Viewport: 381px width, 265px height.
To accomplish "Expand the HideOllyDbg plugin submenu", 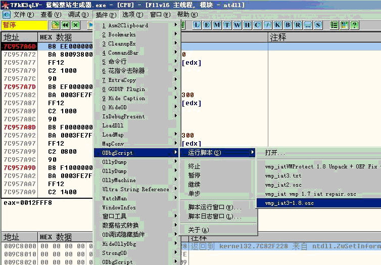I will 137,244.
